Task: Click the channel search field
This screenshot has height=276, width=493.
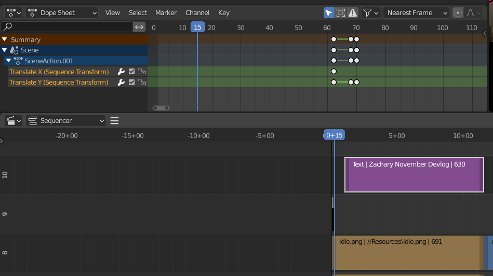Action: pos(66,26)
